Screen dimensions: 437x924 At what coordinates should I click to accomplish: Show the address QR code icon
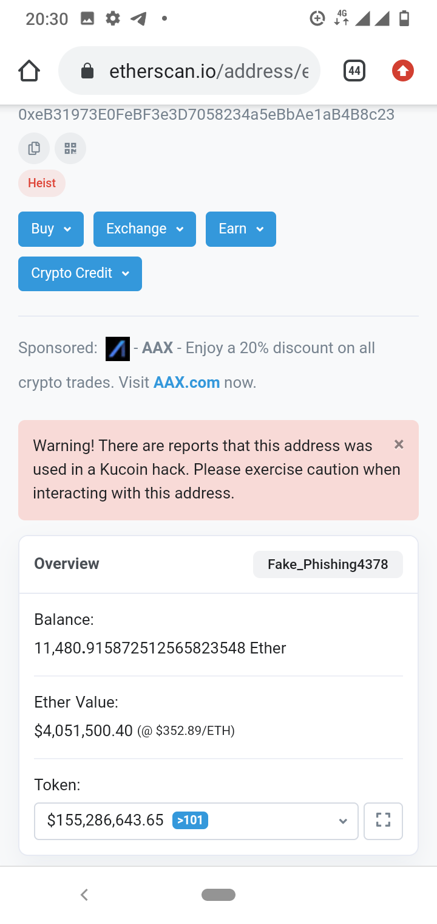point(70,148)
